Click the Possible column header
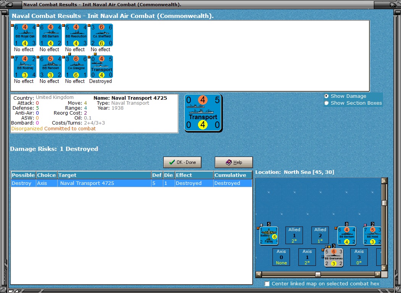The width and height of the screenshot is (401, 293). click(23, 175)
